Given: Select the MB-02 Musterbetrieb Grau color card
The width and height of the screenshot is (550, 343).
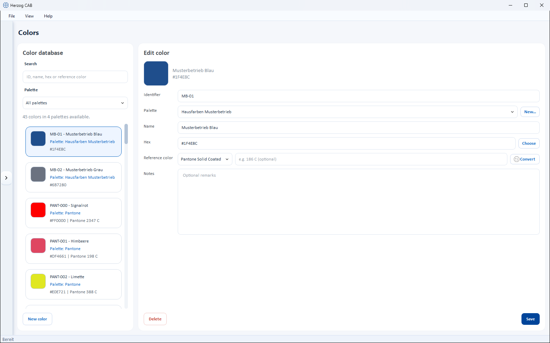Looking at the screenshot, I should tap(74, 177).
